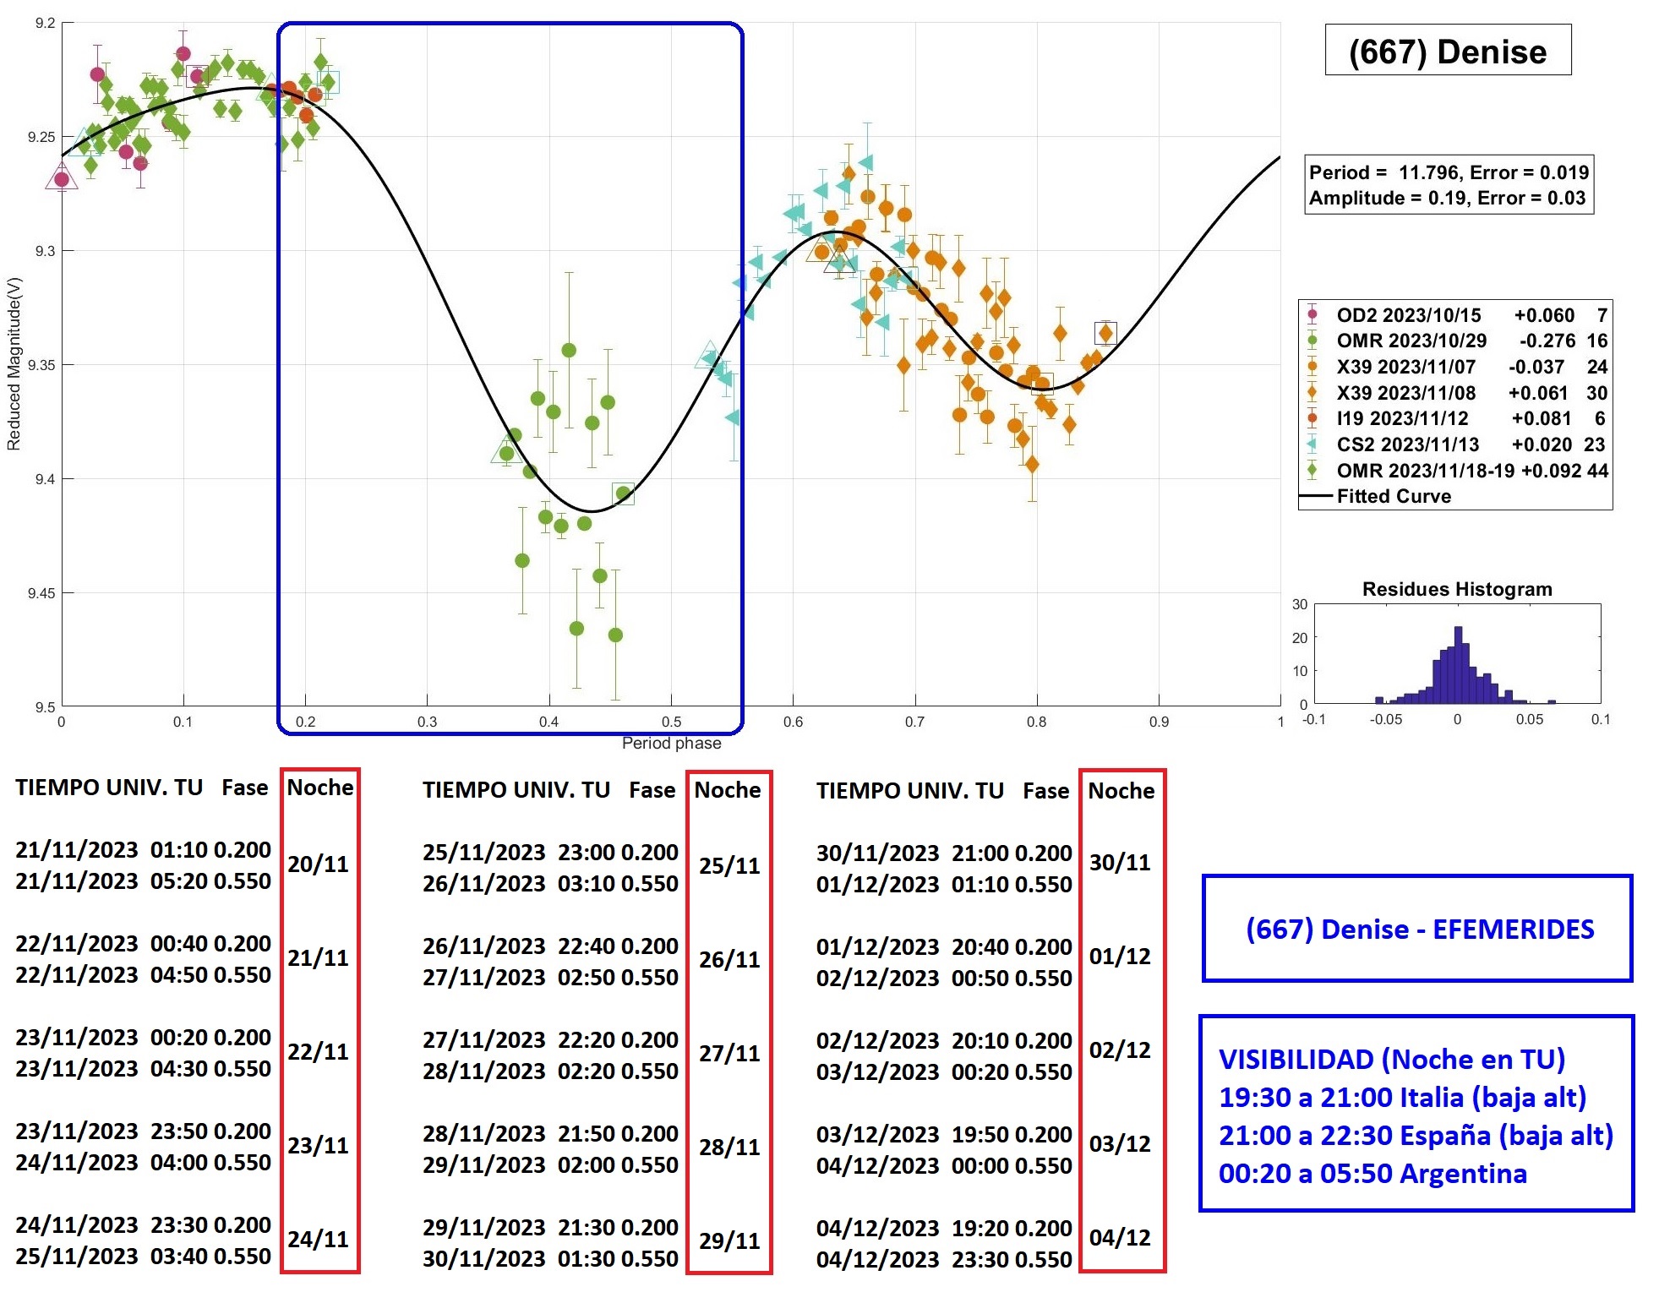Click the third table's 'Fase' header

[1045, 791]
